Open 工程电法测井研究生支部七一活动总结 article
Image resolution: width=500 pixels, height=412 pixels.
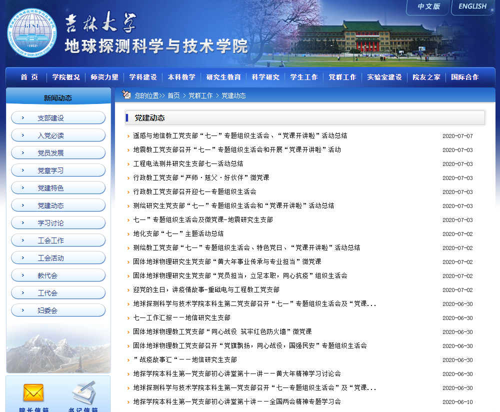[188, 163]
